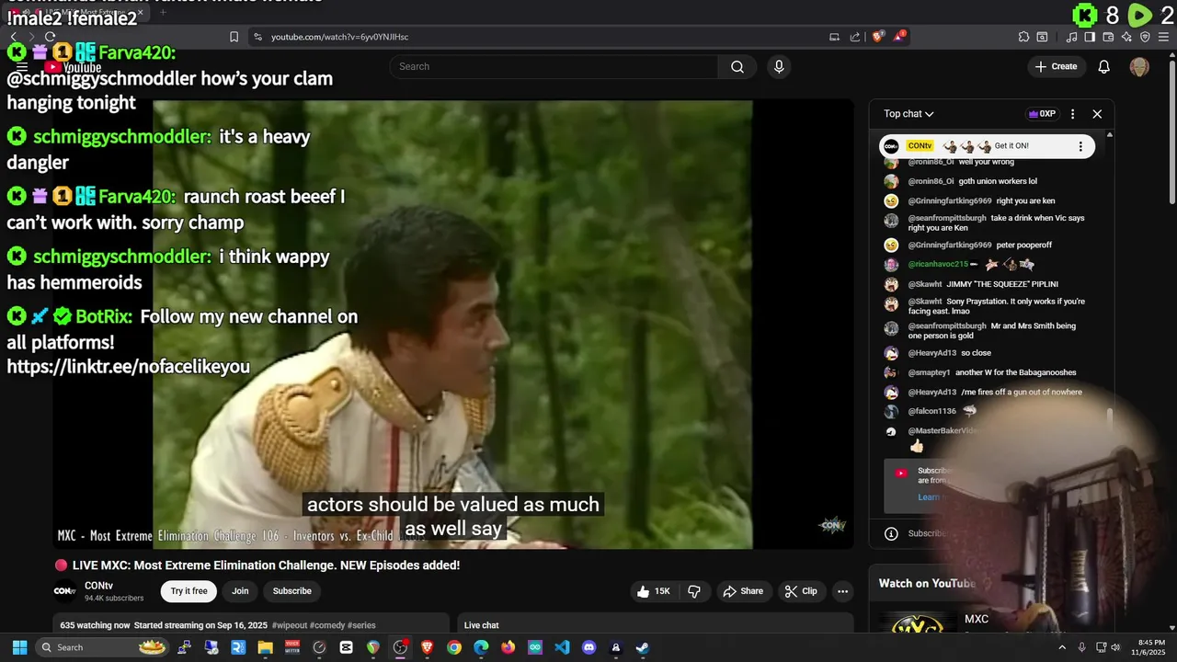Open Microsoft Edge from the taskbar
This screenshot has height=662, width=1177.
pos(481,647)
